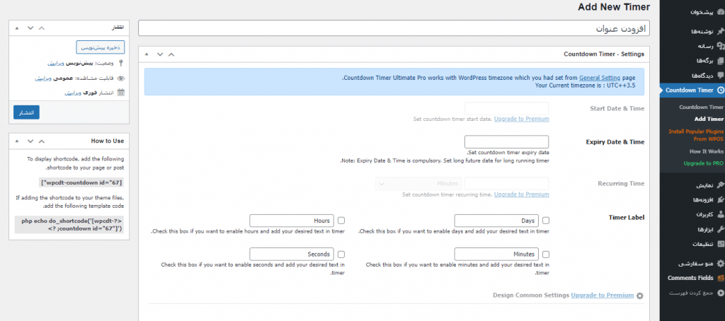Viewport: 725px width, 321px height.
Task: Click the Seconds label text field
Action: click(292, 254)
